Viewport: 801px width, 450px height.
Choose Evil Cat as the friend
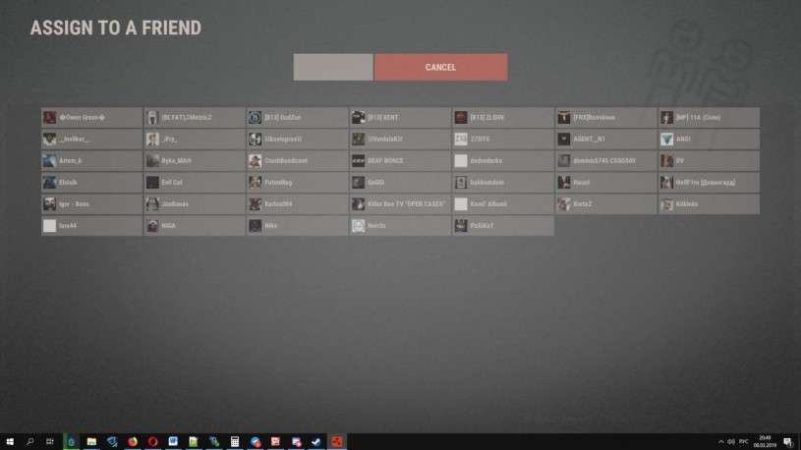[x=195, y=183]
